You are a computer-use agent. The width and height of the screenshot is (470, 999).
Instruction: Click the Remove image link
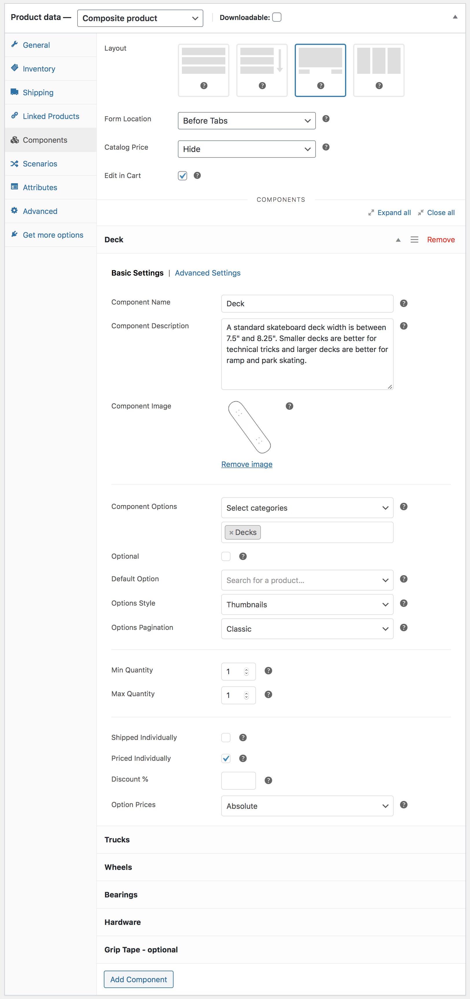coord(247,464)
